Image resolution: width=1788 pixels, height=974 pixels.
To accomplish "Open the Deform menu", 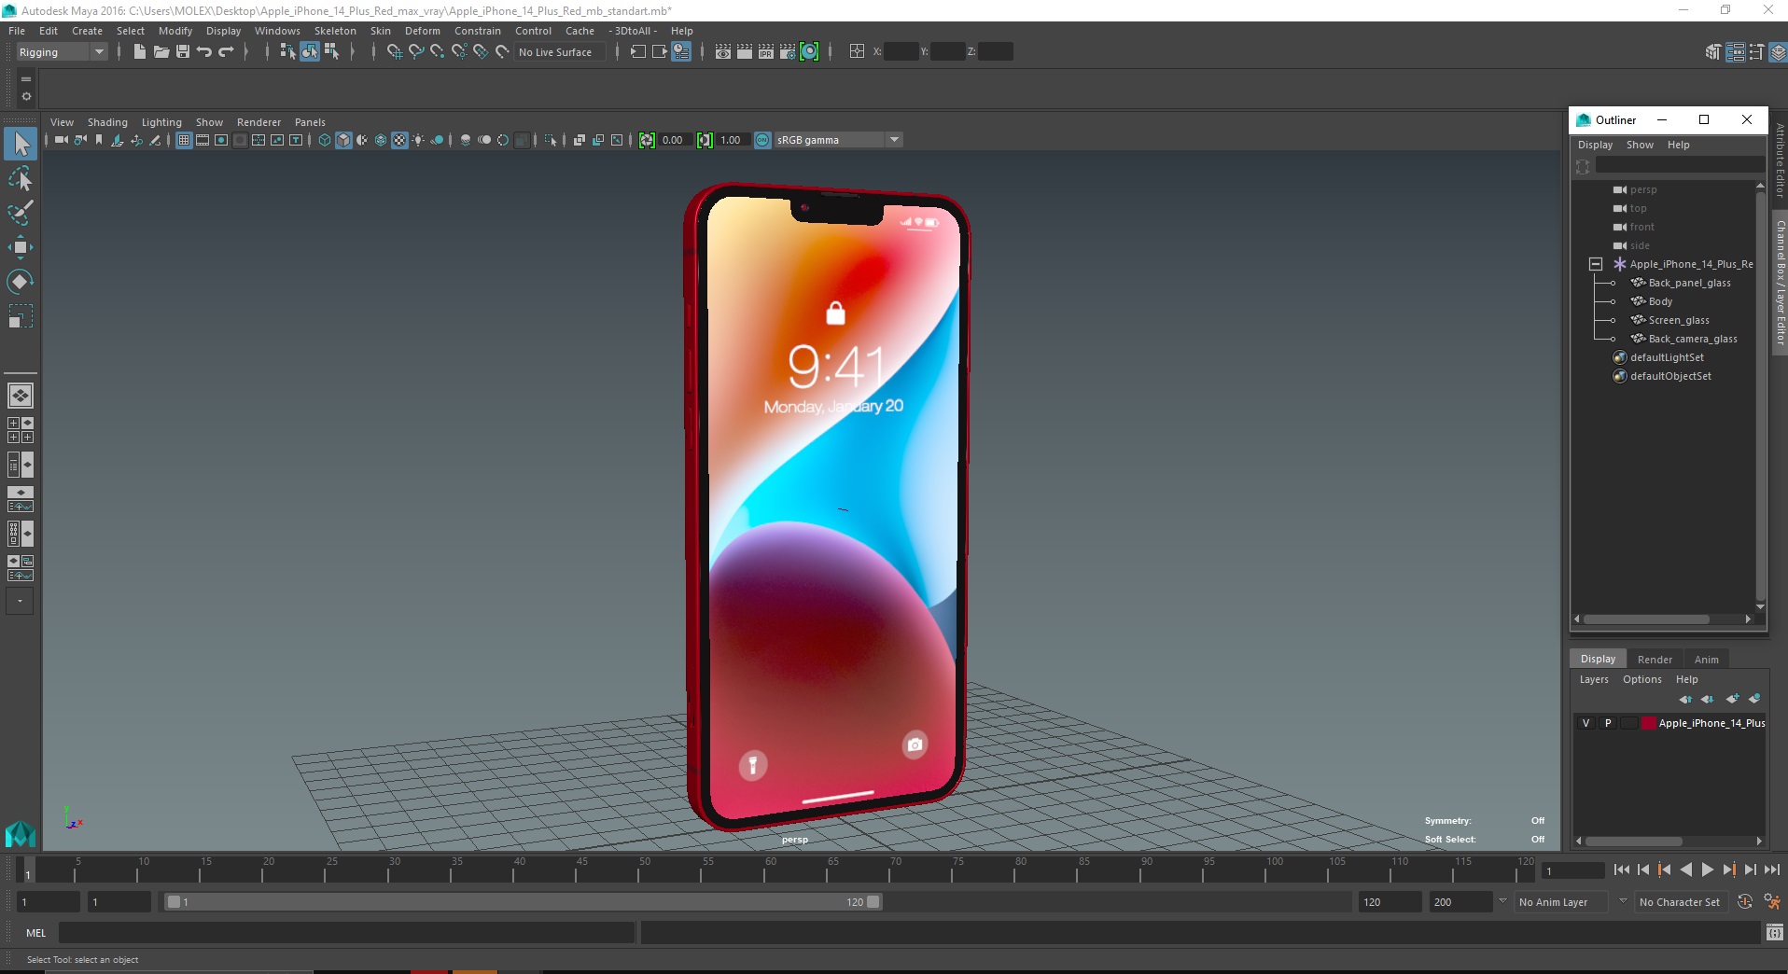I will click(x=422, y=31).
